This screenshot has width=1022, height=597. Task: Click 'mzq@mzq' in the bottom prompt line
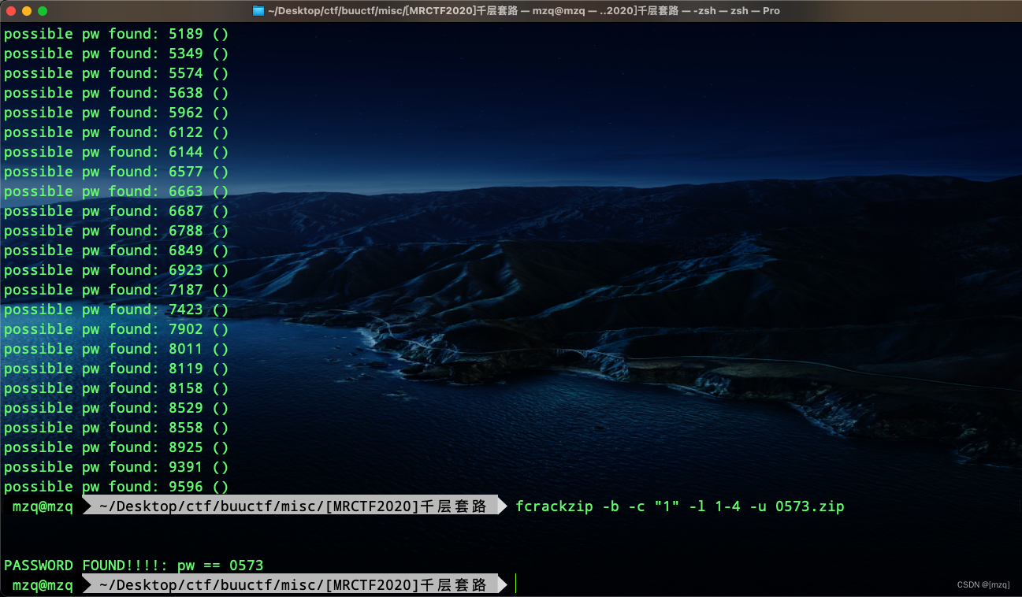click(43, 585)
